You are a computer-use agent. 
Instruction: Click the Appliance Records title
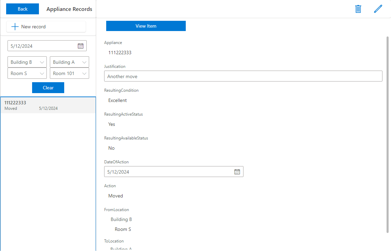point(69,9)
